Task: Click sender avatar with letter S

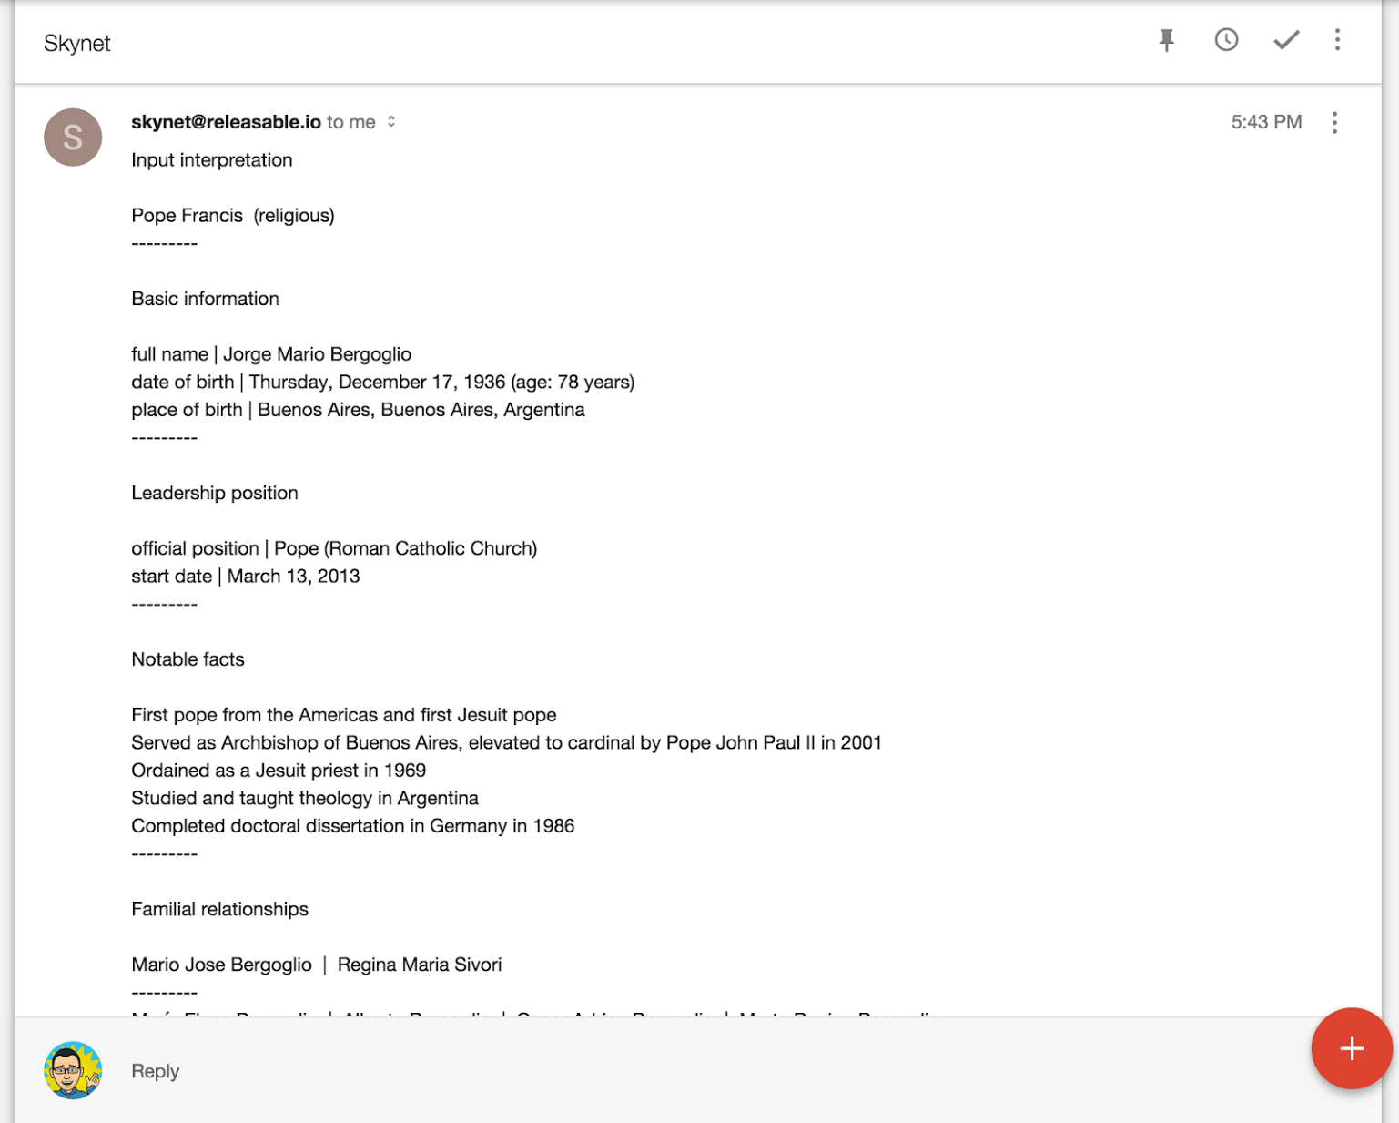Action: point(73,138)
